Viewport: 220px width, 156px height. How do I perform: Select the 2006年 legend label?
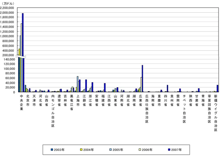point(147,150)
